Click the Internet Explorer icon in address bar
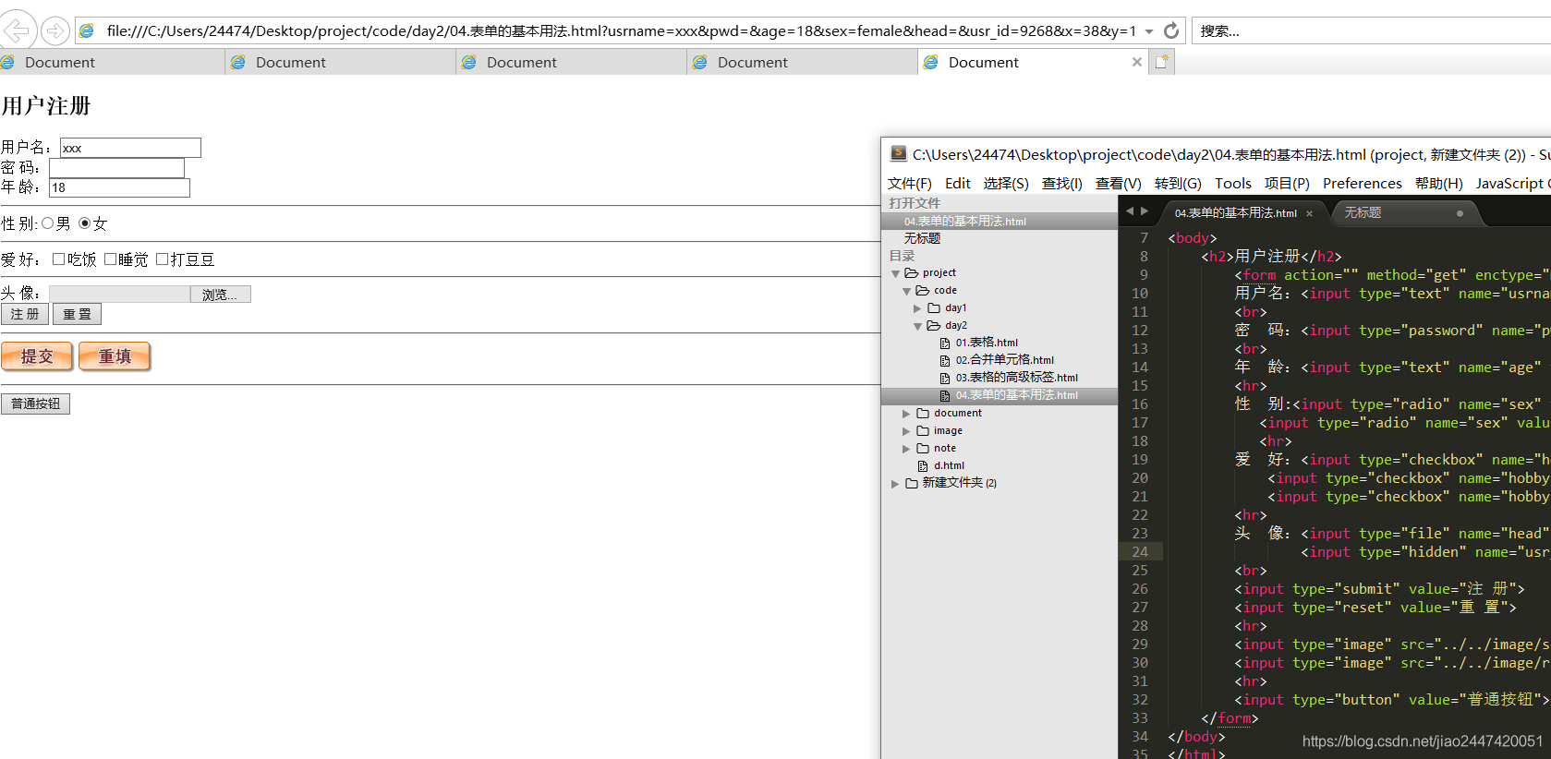The height and width of the screenshot is (759, 1551). coord(87,30)
